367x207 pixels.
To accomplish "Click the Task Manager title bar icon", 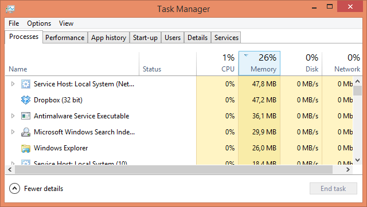I will pos(10,9).
